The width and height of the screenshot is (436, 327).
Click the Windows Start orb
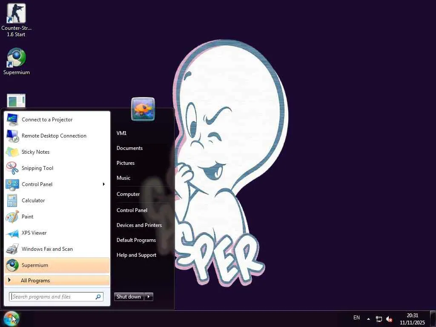click(x=11, y=318)
